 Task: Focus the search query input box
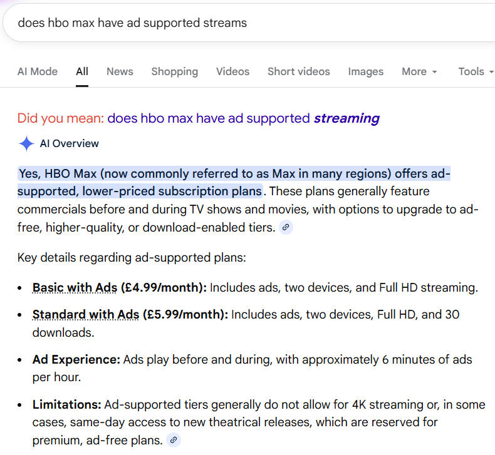(249, 23)
